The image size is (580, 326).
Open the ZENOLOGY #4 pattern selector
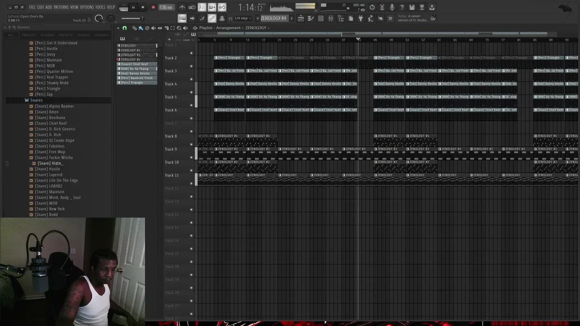click(274, 19)
